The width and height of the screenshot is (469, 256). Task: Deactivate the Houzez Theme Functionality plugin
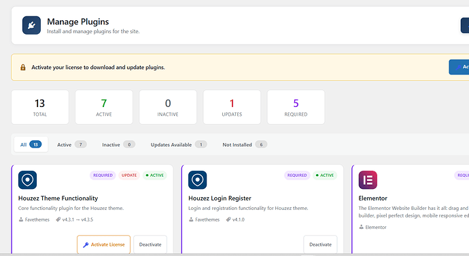[150, 244]
